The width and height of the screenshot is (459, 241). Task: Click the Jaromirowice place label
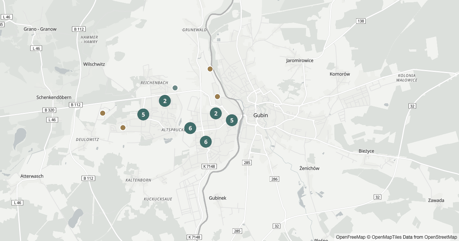(300, 60)
